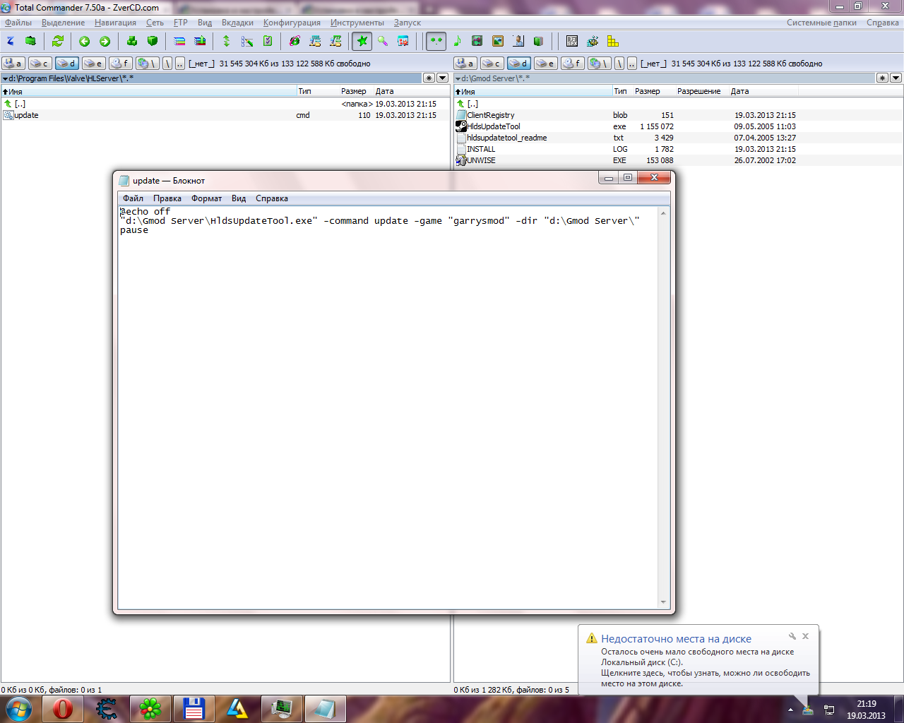Click the calendar-like toolbar icon after magnifier
This screenshot has width=904, height=723.
[403, 41]
